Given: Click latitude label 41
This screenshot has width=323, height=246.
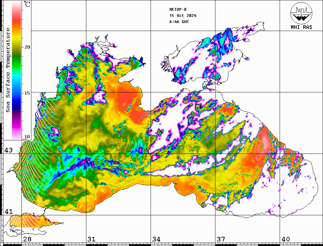Looking at the screenshot, I should 9,211.
